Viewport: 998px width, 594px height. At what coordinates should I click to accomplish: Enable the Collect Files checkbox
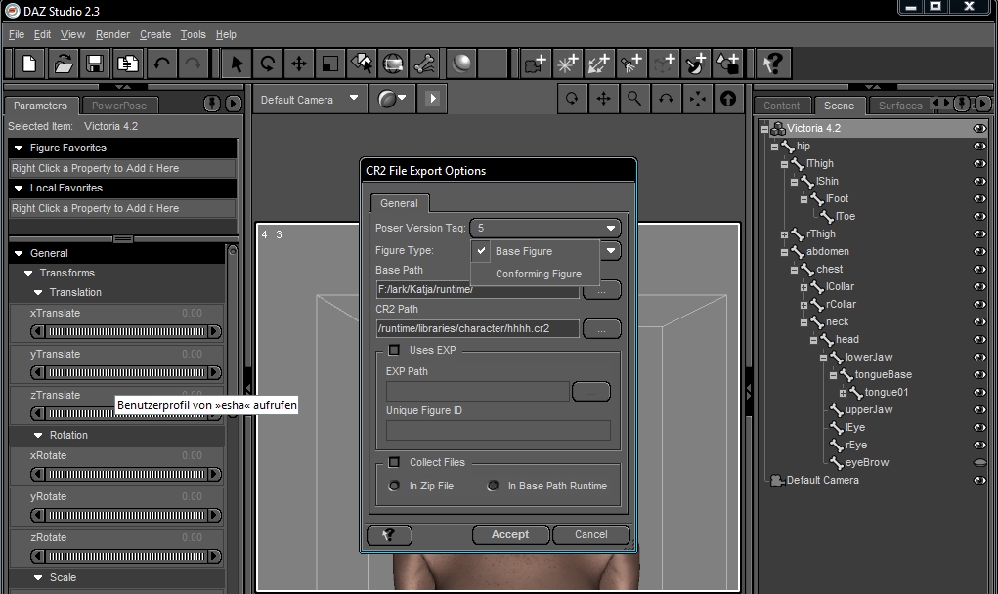point(394,462)
